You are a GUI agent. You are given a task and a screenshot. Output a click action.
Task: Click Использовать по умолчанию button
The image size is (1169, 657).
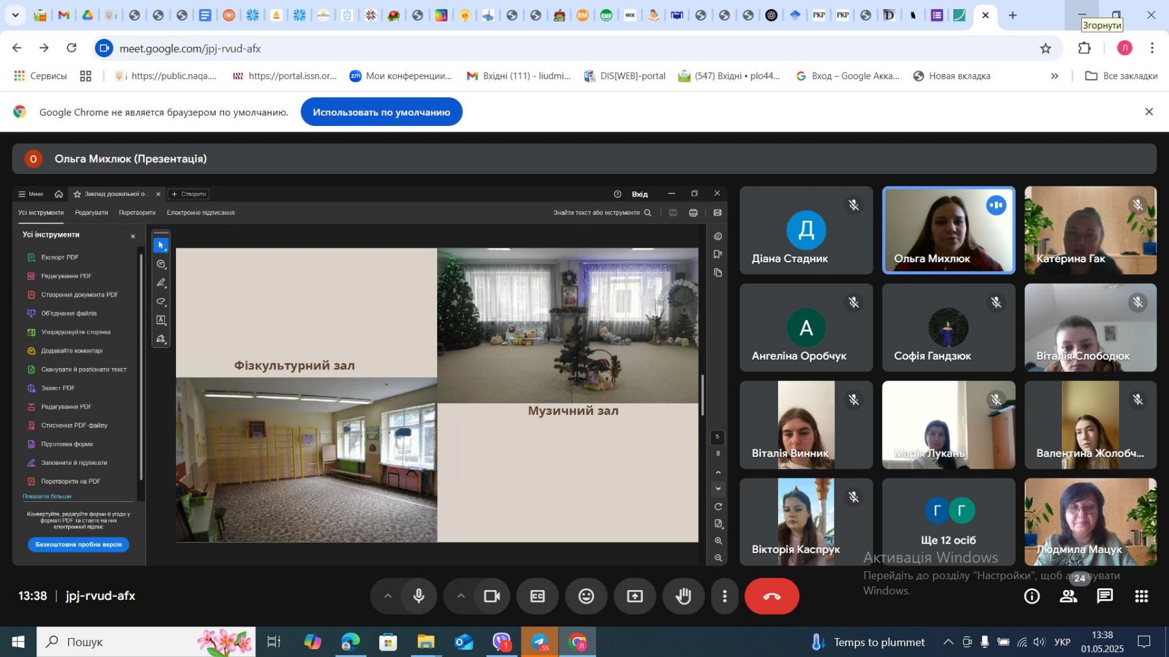pyautogui.click(x=381, y=112)
